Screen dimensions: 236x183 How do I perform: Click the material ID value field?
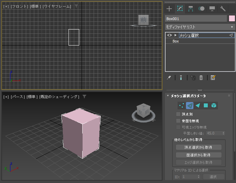pos(189,177)
